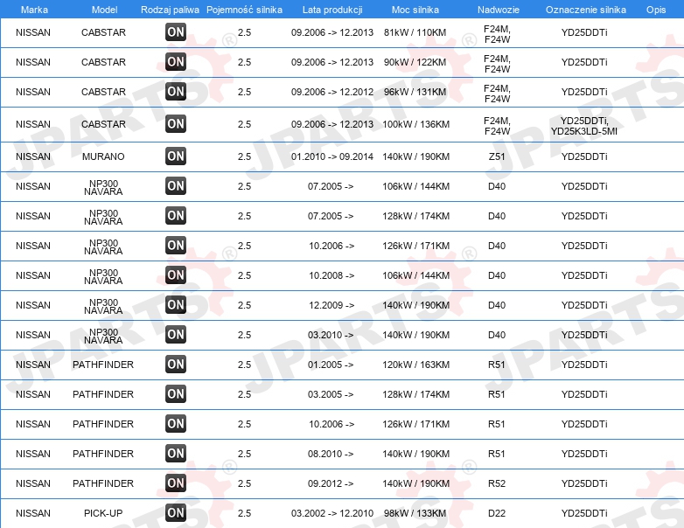Click the 03.2002 -> 12.2010 production years
The image size is (684, 528).
pyautogui.click(x=332, y=513)
